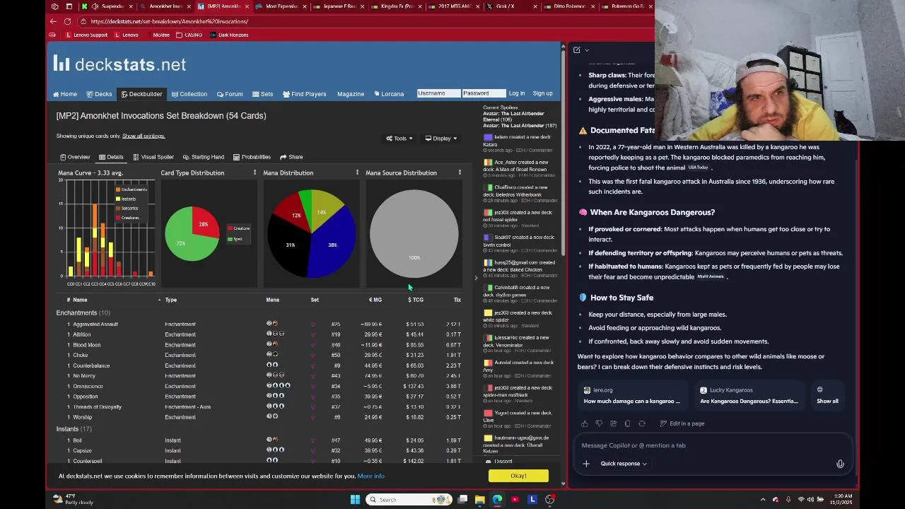Open Mana Source Distribution options menu

(460, 172)
